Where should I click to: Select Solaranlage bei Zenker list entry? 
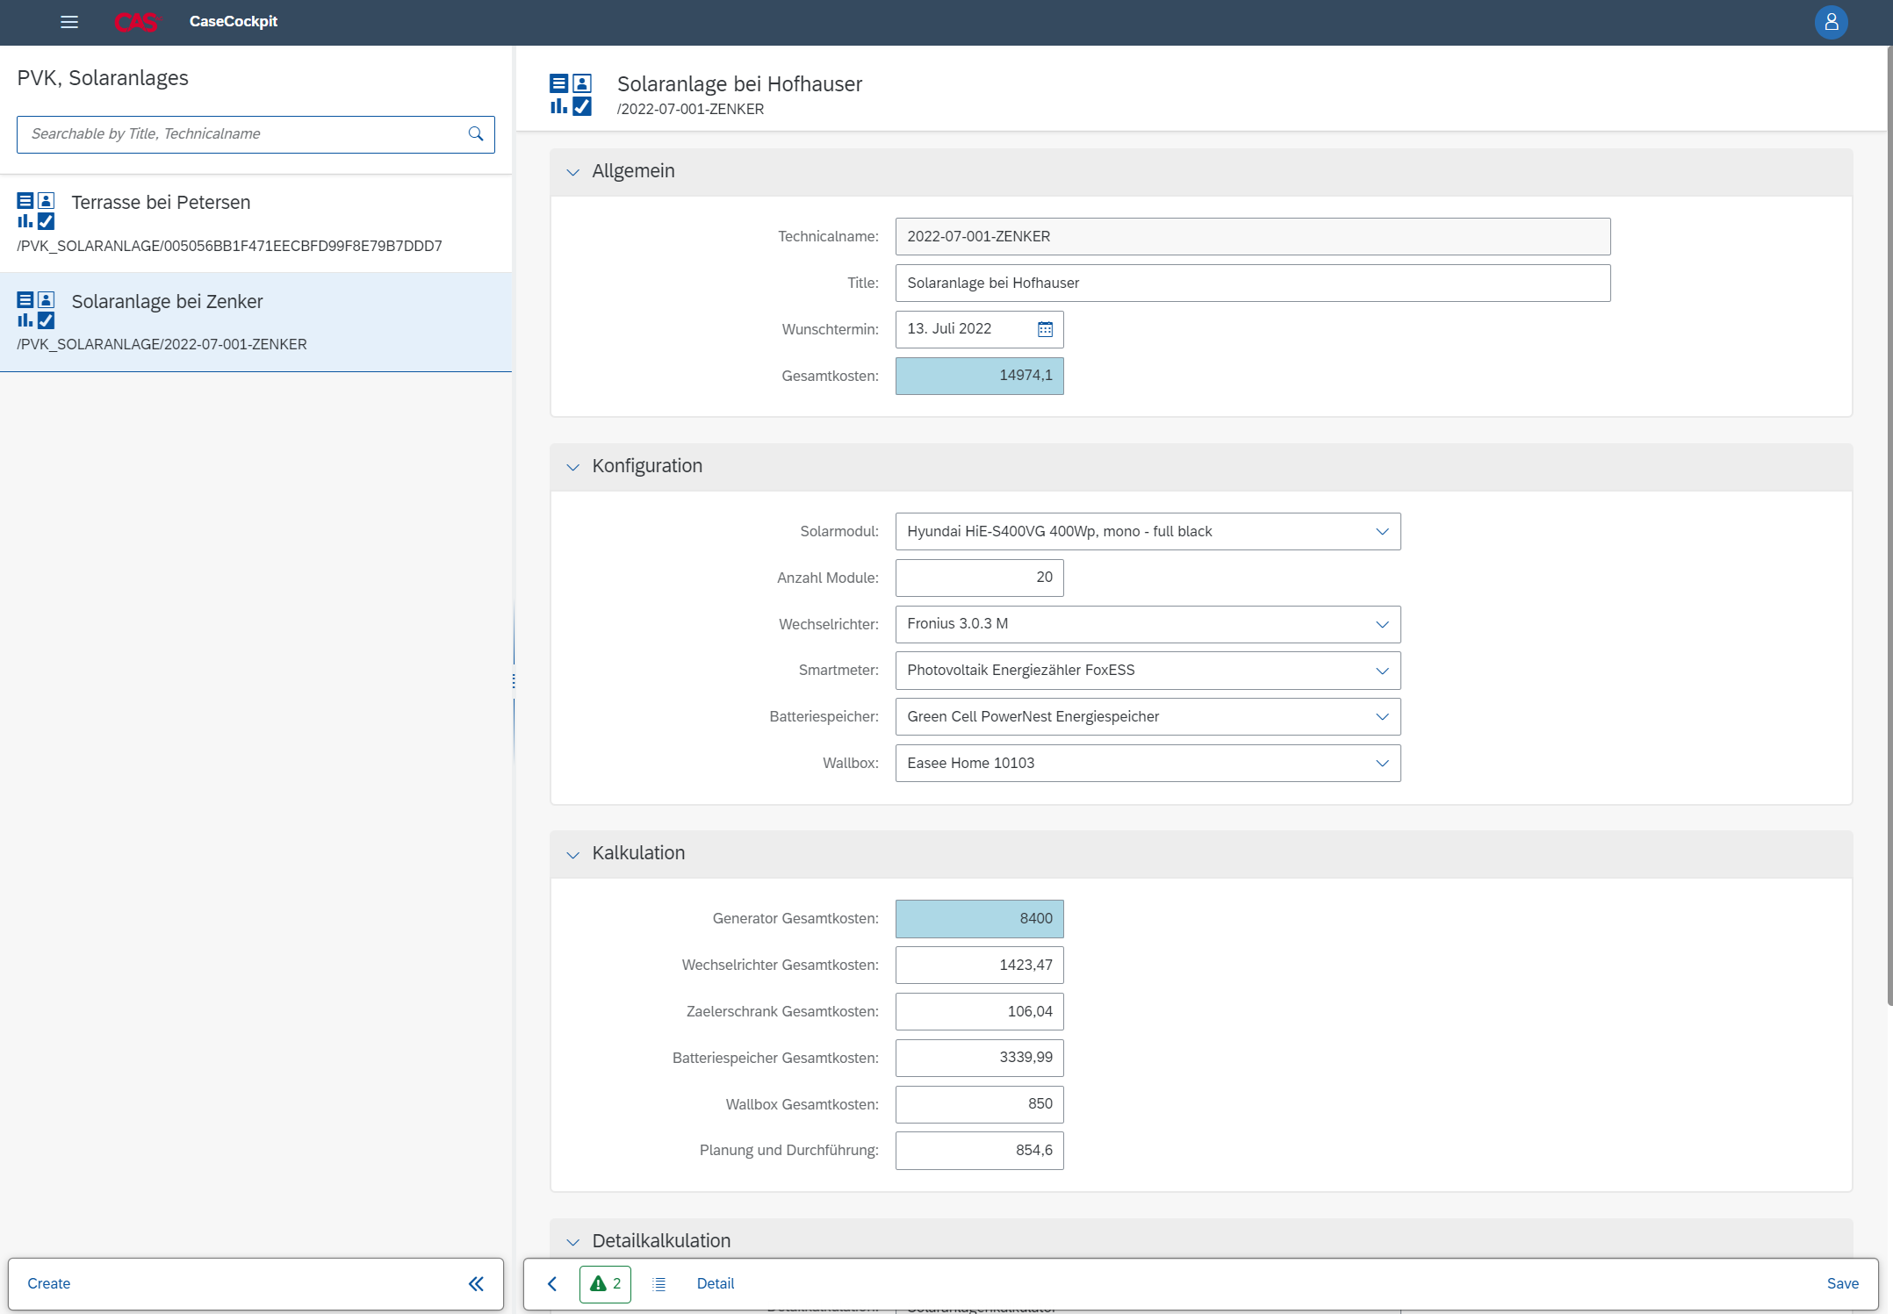(x=256, y=322)
